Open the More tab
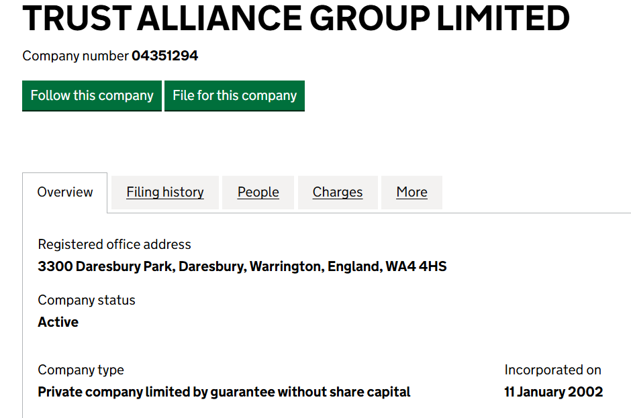The image size is (631, 418). pyautogui.click(x=411, y=193)
